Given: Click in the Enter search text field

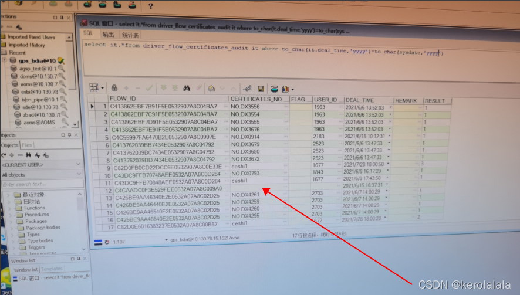Looking at the screenshot, I should [42, 184].
